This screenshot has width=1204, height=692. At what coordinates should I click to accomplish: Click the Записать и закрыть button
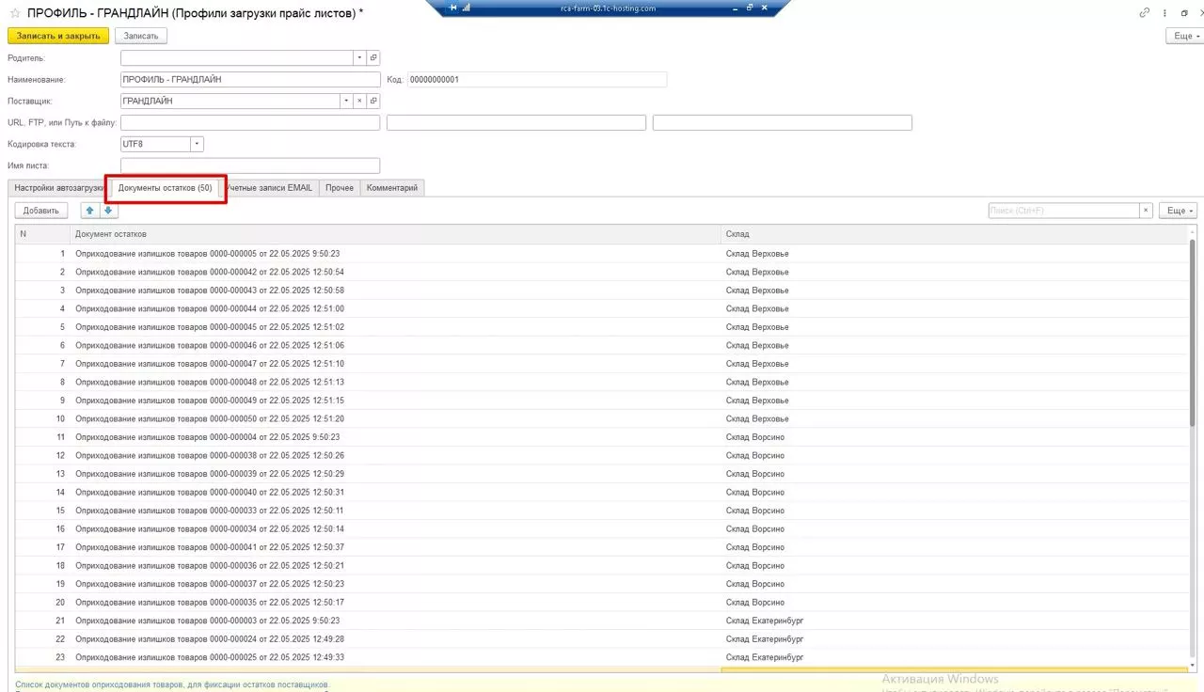[x=58, y=36]
